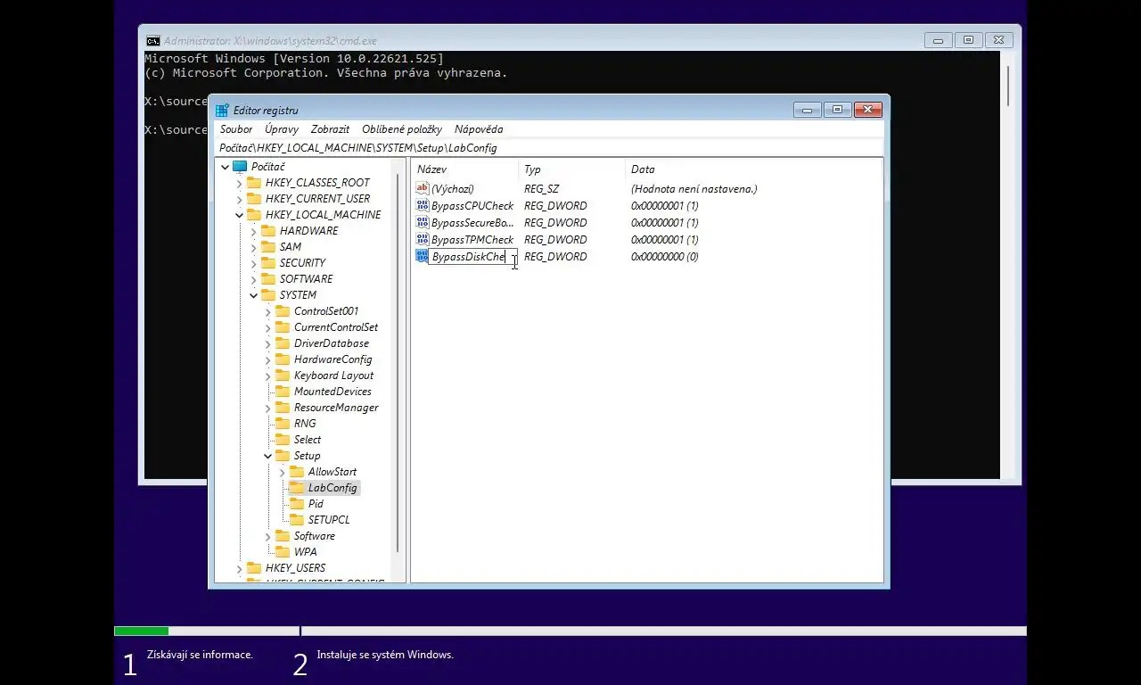
Task: Click the Počítač computer icon in tree
Action: click(240, 167)
